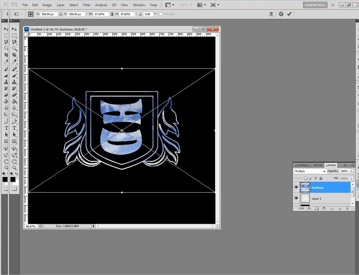This screenshot has width=359, height=275.
Task: Hide the luchtzee layer
Action: 296,187
